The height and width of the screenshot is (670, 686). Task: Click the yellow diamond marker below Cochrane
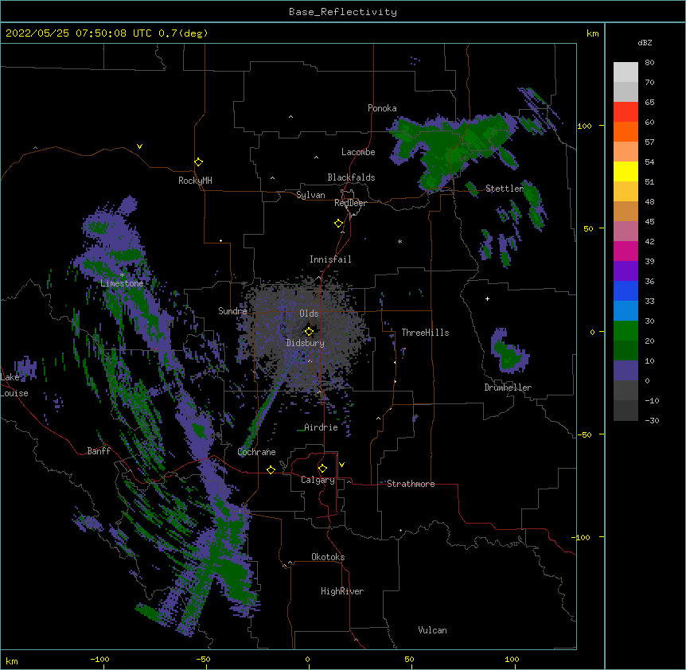[271, 469]
